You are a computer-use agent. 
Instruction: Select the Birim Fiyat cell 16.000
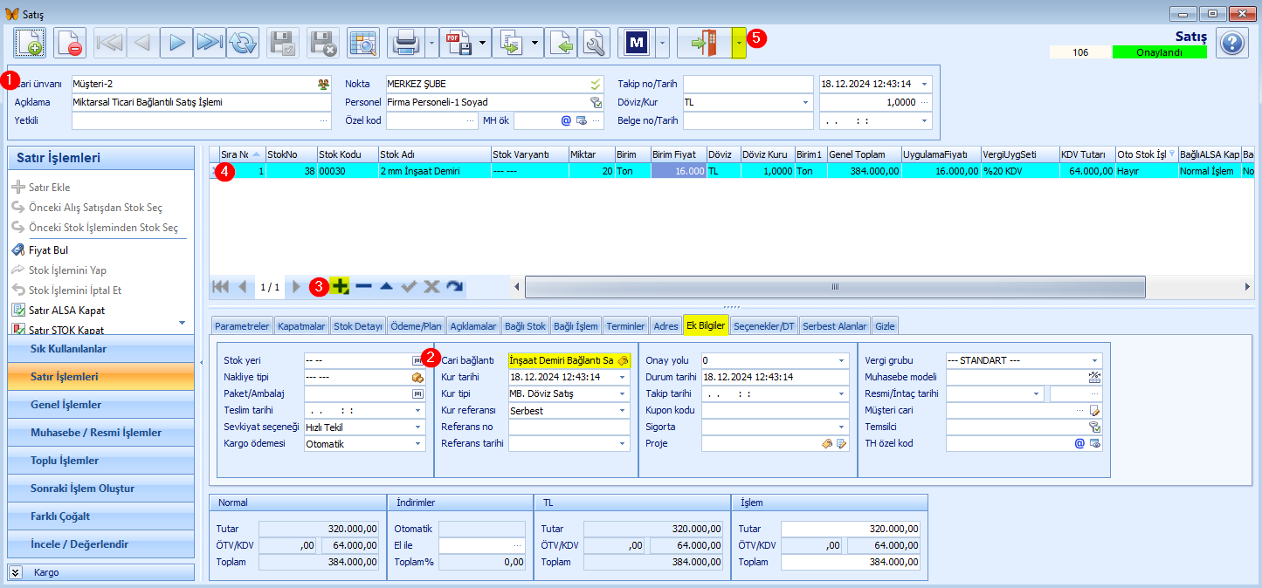pyautogui.click(x=678, y=171)
